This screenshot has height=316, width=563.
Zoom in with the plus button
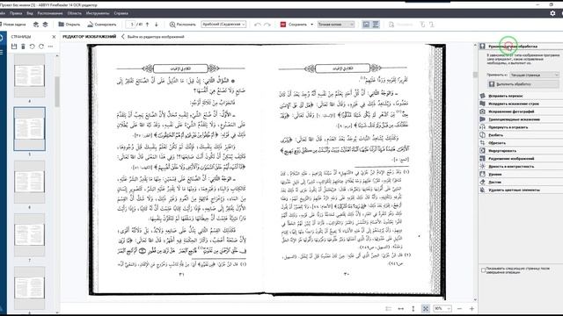(472, 308)
